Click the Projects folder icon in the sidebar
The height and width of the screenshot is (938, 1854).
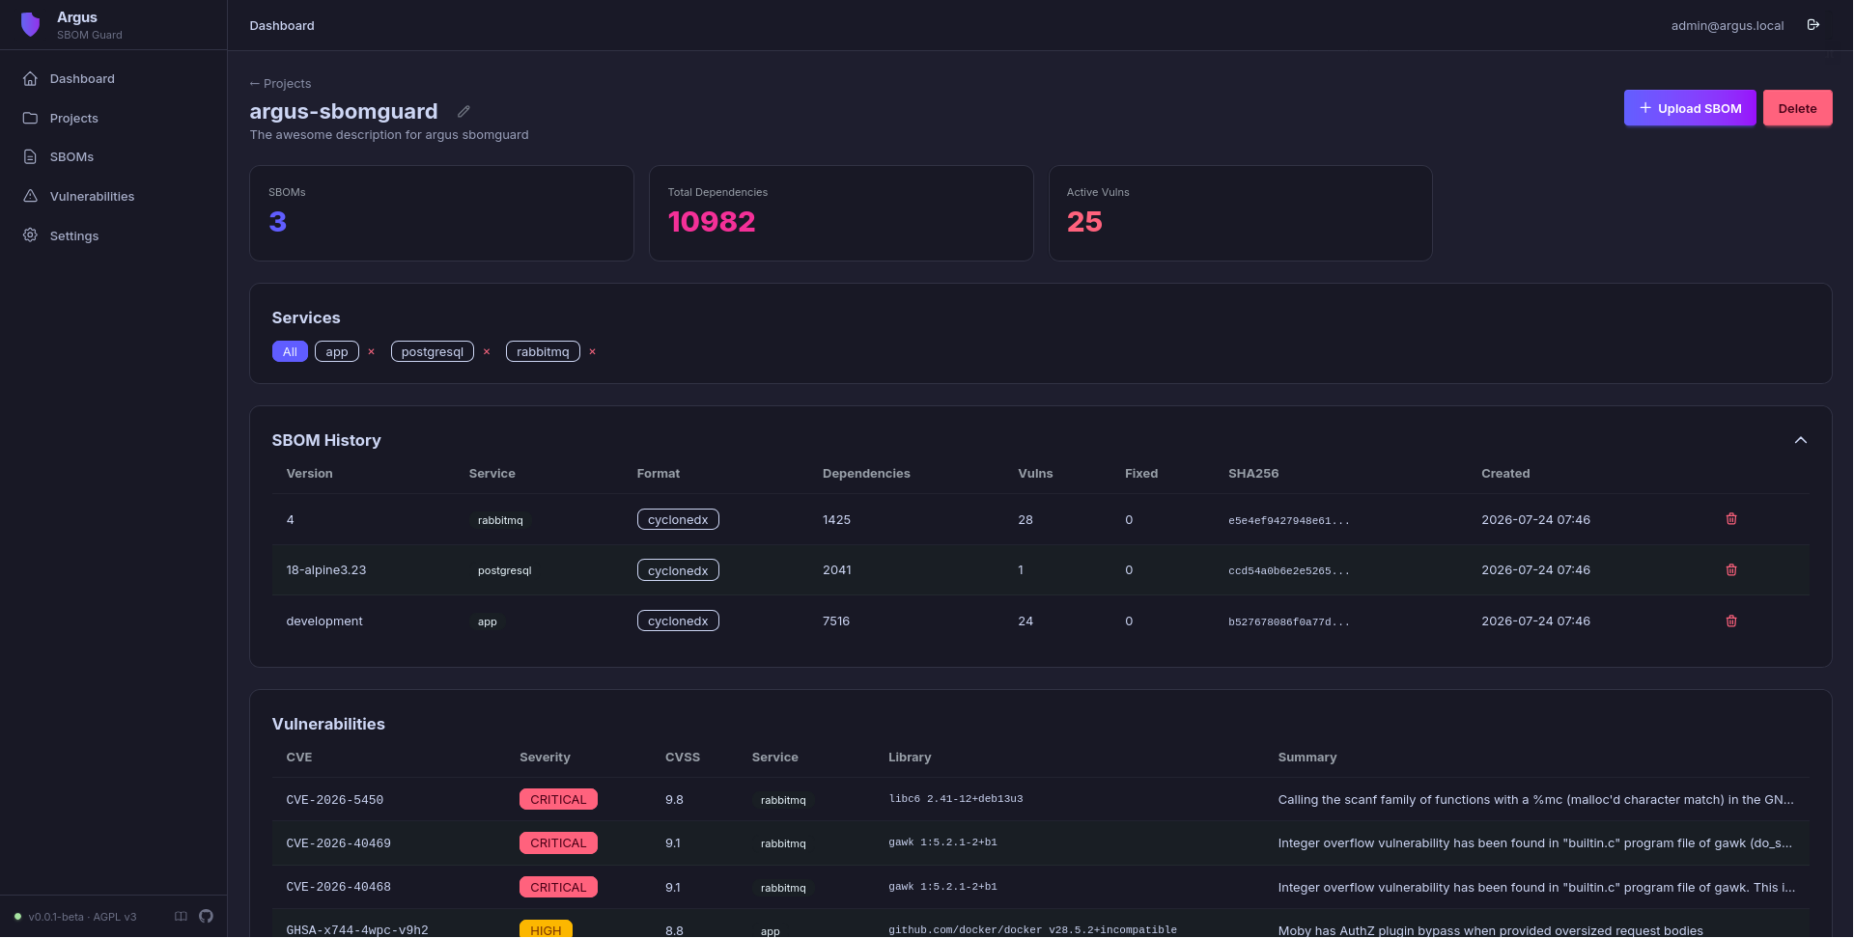pyautogui.click(x=30, y=119)
